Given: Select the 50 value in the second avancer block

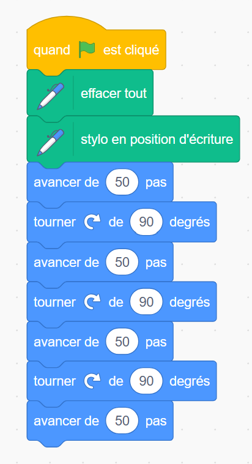Looking at the screenshot, I should [122, 262].
